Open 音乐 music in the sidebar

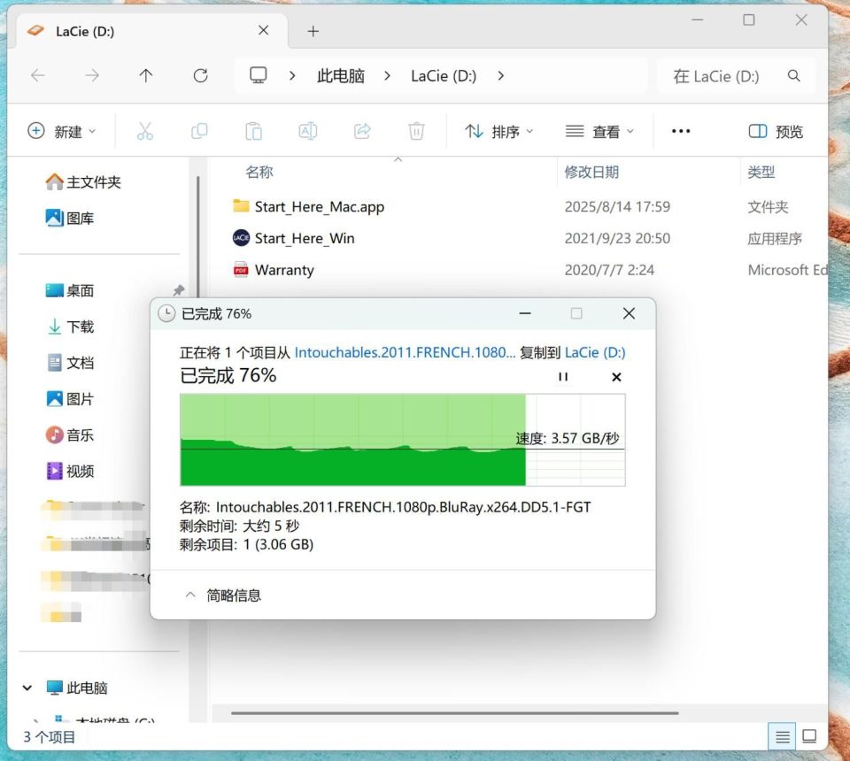tap(69, 435)
